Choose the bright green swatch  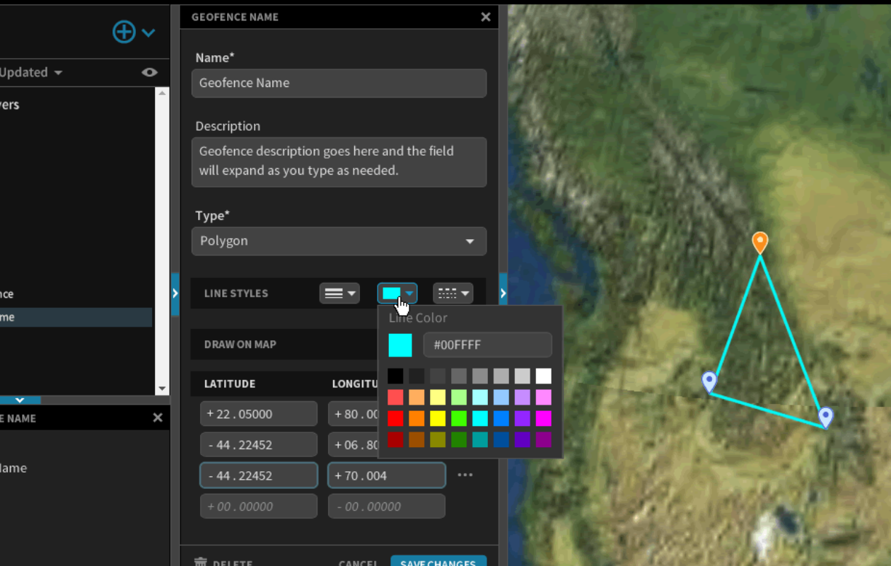(x=459, y=419)
